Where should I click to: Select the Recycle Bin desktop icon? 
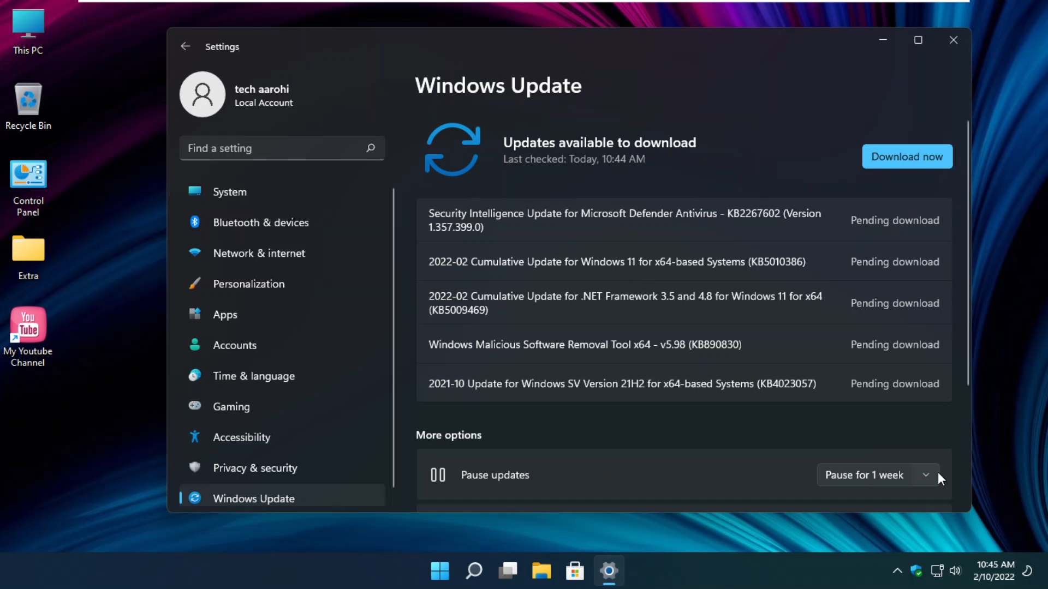(x=28, y=107)
